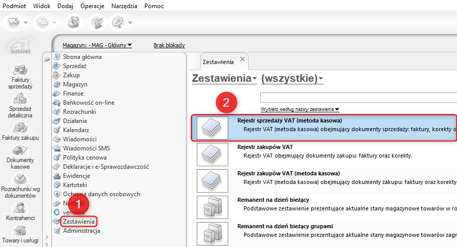Open the Zestawienia heading dropdown
The height and width of the screenshot is (247, 457).
(x=224, y=78)
